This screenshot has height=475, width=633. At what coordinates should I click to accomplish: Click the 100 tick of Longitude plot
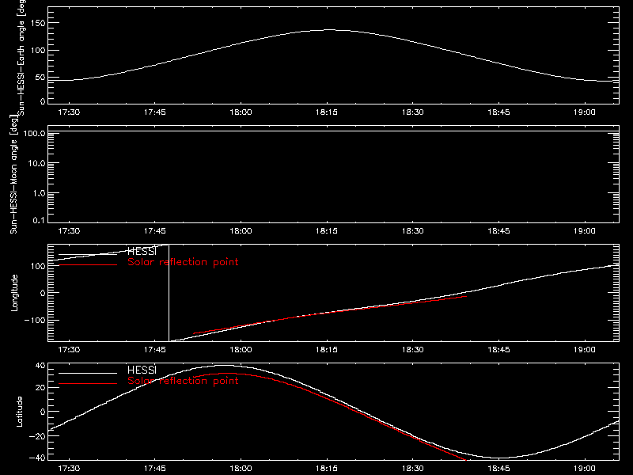[x=37, y=266]
